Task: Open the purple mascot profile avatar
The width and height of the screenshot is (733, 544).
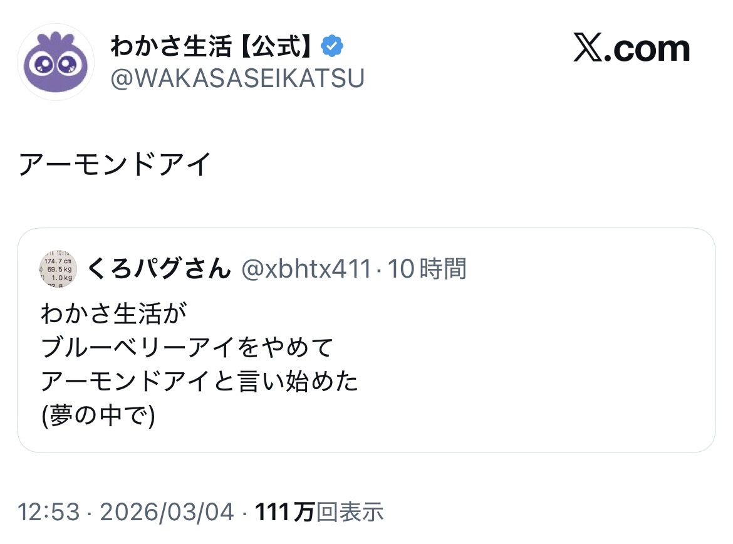Action: point(55,62)
